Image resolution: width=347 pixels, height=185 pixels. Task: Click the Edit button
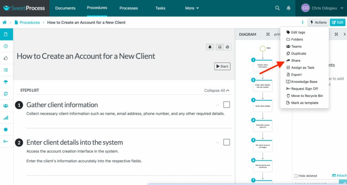338,23
